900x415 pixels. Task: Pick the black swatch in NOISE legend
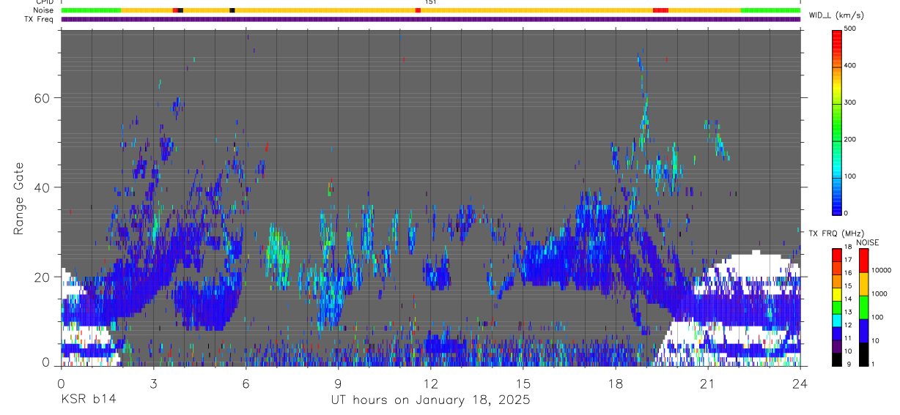[863, 354]
